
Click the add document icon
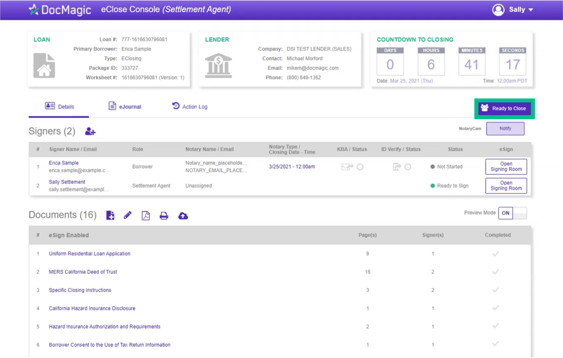pyautogui.click(x=110, y=215)
